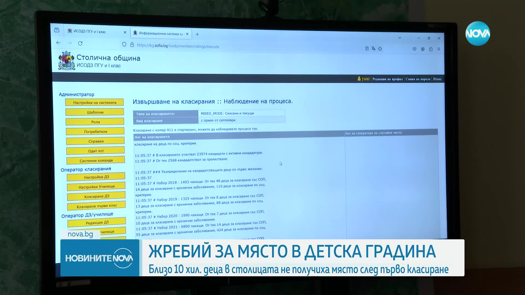This screenshot has height=295, width=525.
Task: Click Лог на генератора на случайни числа header
Action: tap(373, 133)
